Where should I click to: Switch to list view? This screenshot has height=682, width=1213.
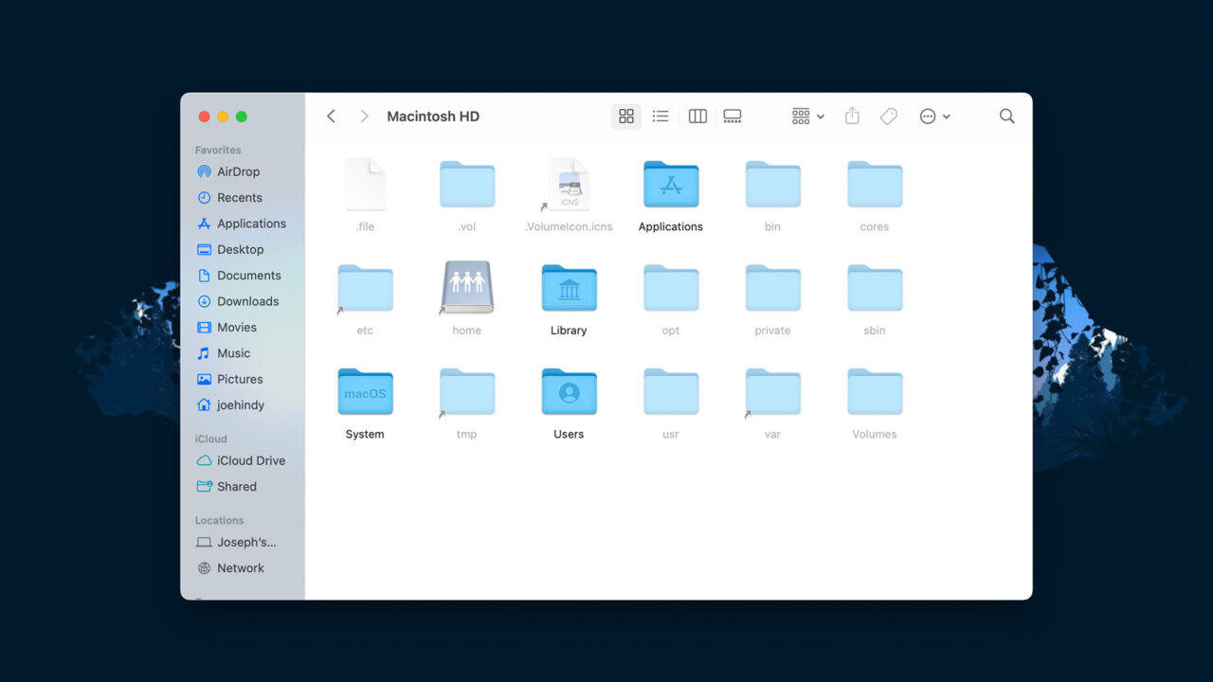661,117
